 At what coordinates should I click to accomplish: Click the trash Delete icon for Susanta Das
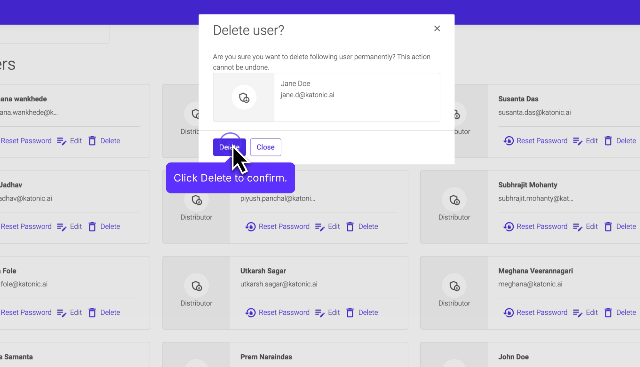(x=609, y=141)
